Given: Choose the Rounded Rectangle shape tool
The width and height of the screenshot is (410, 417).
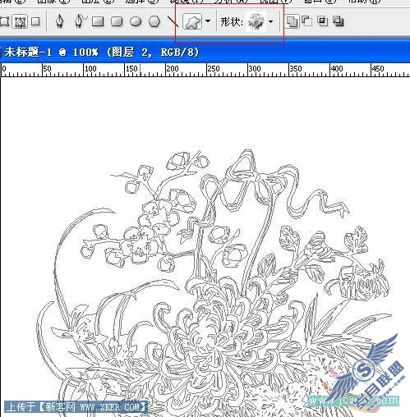Looking at the screenshot, I should pyautogui.click(x=117, y=21).
